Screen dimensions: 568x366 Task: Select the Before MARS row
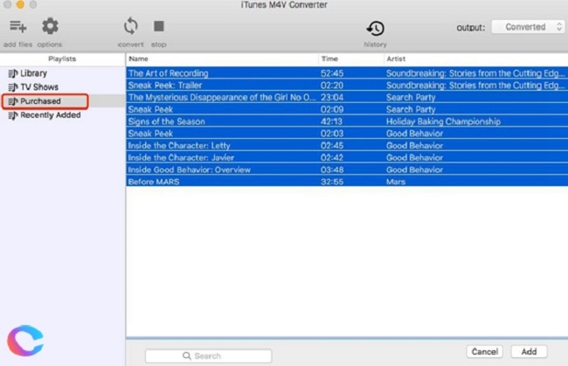point(347,182)
